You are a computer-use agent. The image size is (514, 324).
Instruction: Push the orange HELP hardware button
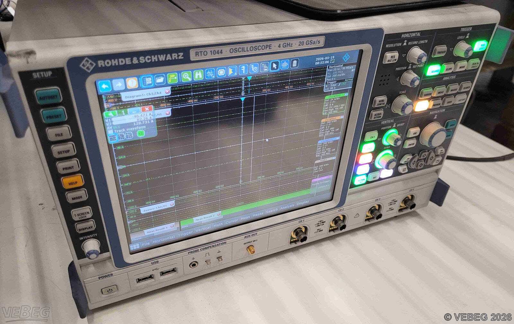point(73,182)
